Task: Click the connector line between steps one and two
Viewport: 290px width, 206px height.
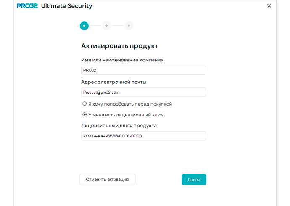Action: pyautogui.click(x=95, y=26)
